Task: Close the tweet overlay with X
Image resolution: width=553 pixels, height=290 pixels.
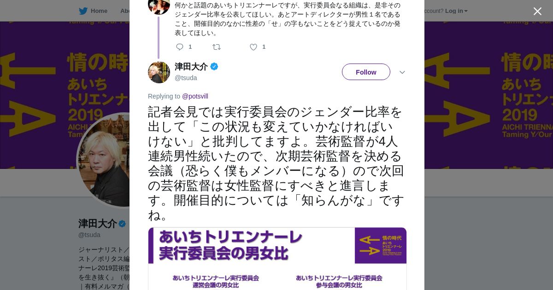Action: tap(537, 12)
